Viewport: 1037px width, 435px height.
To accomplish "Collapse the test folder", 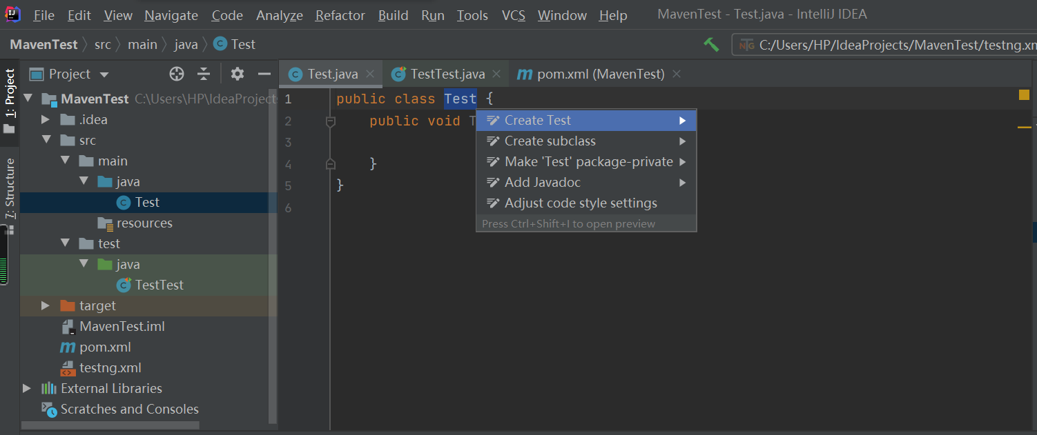I will 65,243.
